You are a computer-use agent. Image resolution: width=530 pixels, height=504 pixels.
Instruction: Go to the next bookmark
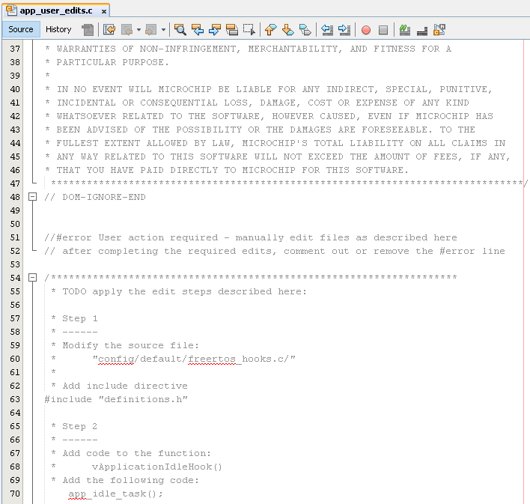(287, 30)
